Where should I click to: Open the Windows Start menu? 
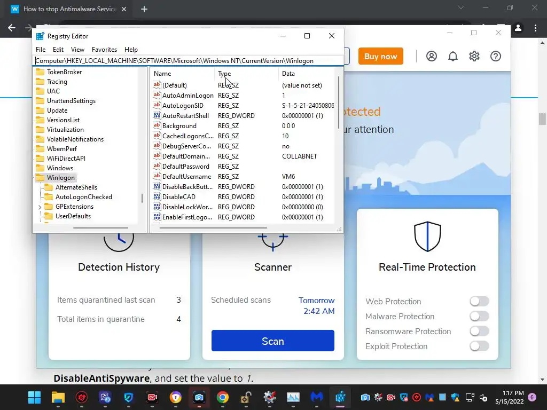pos(34,397)
